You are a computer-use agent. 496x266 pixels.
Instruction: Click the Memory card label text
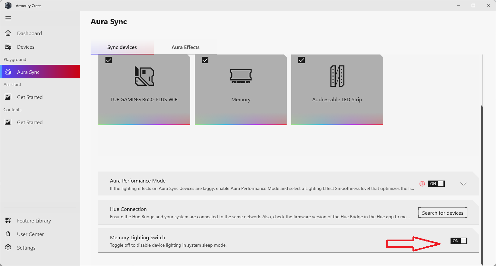pyautogui.click(x=241, y=100)
